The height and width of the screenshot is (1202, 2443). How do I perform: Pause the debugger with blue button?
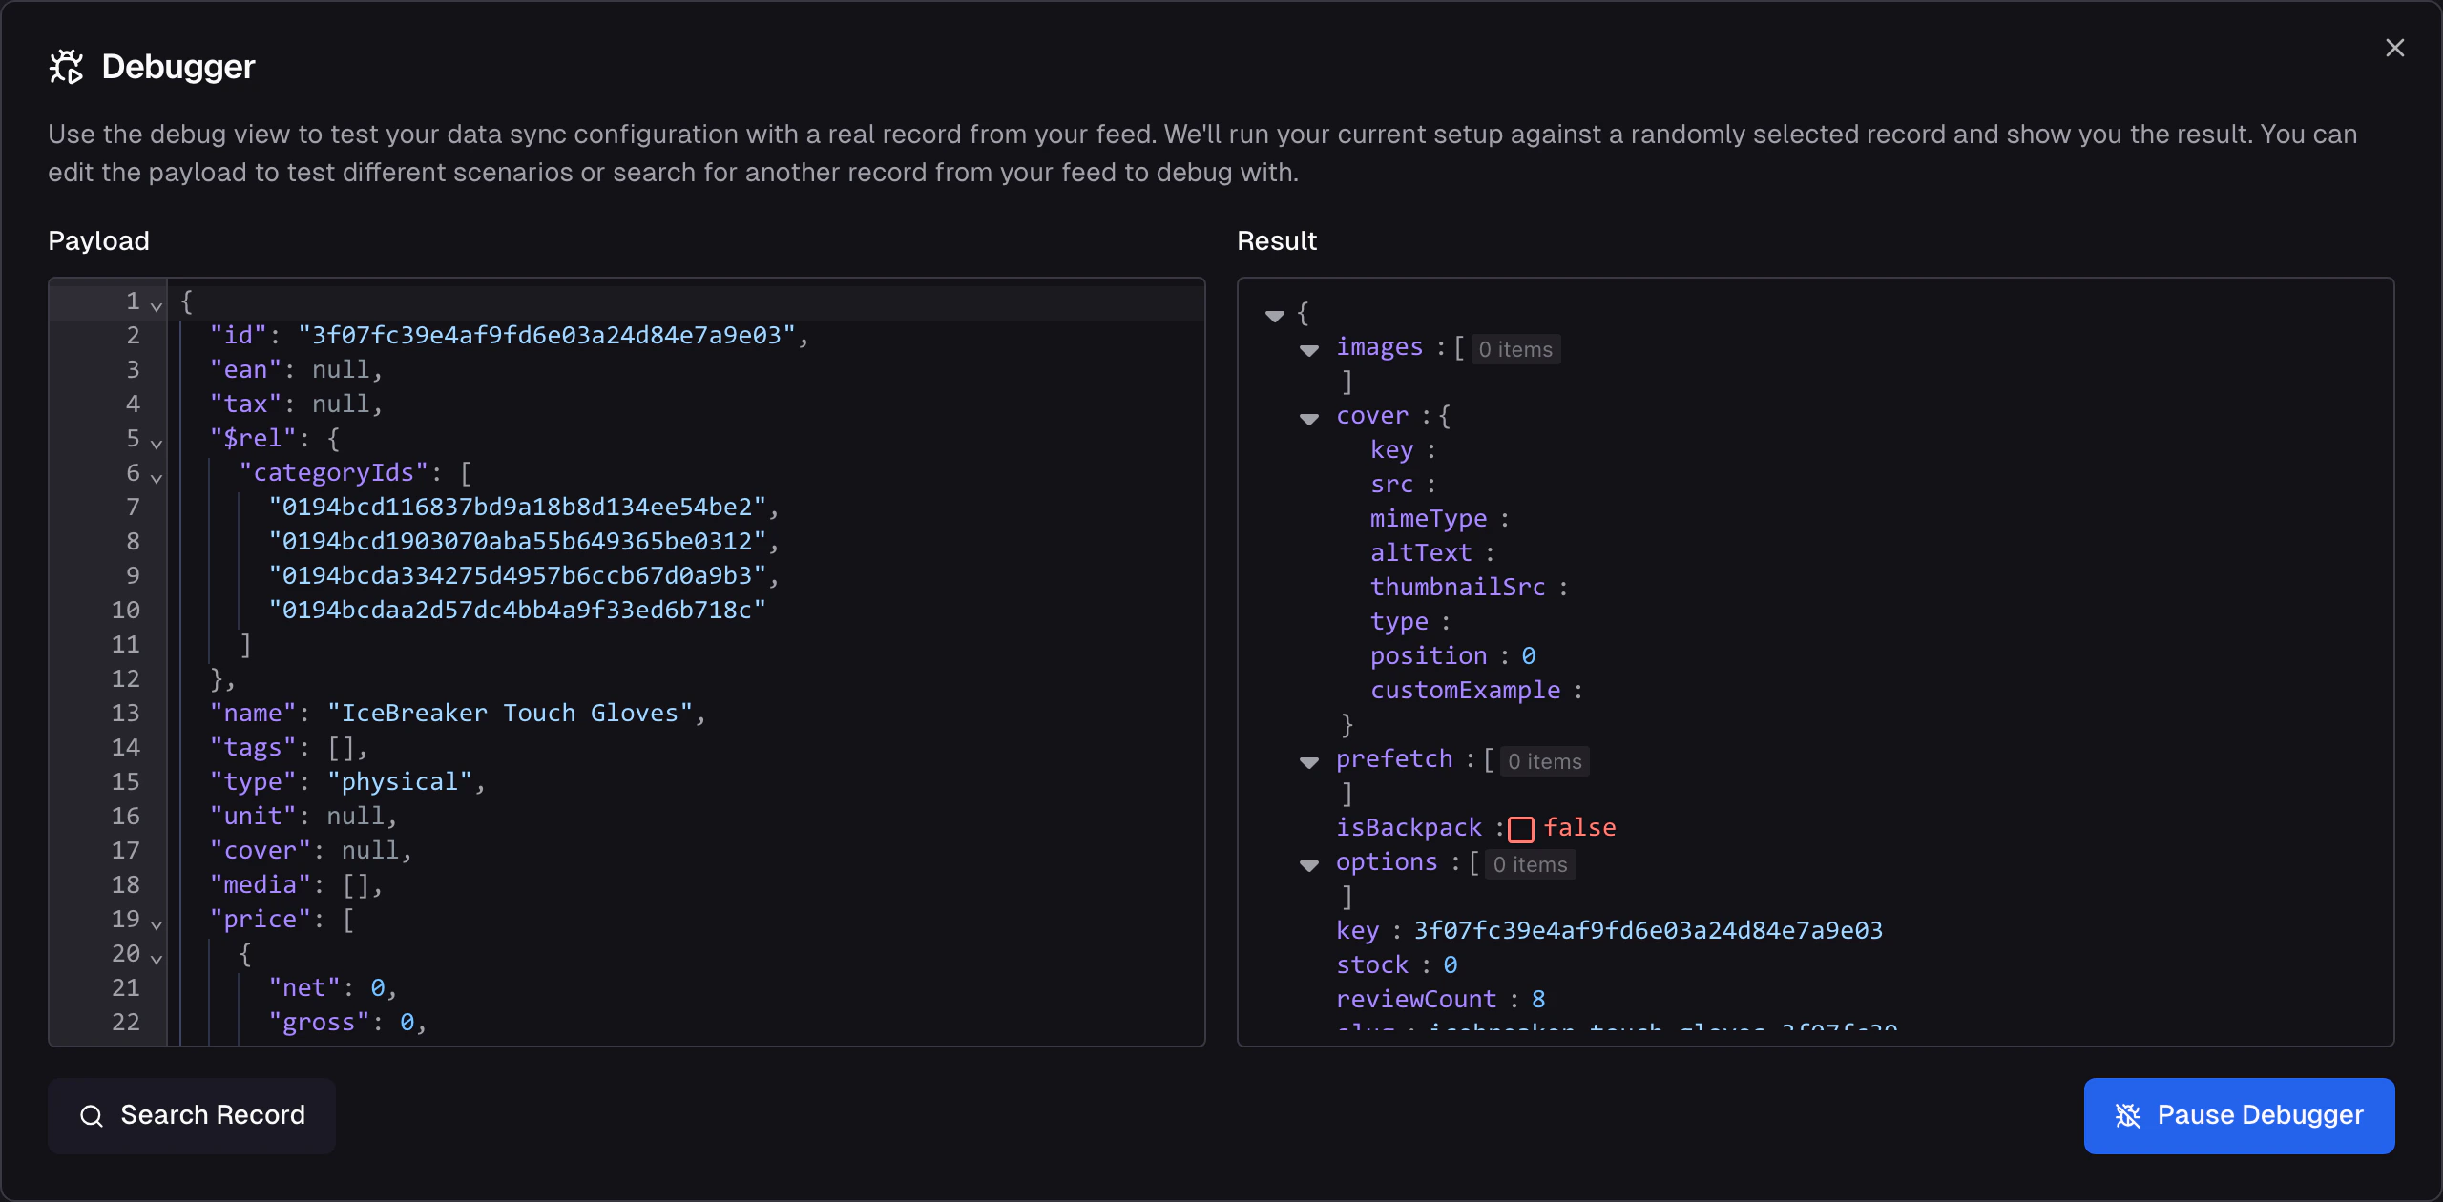click(x=2239, y=1116)
